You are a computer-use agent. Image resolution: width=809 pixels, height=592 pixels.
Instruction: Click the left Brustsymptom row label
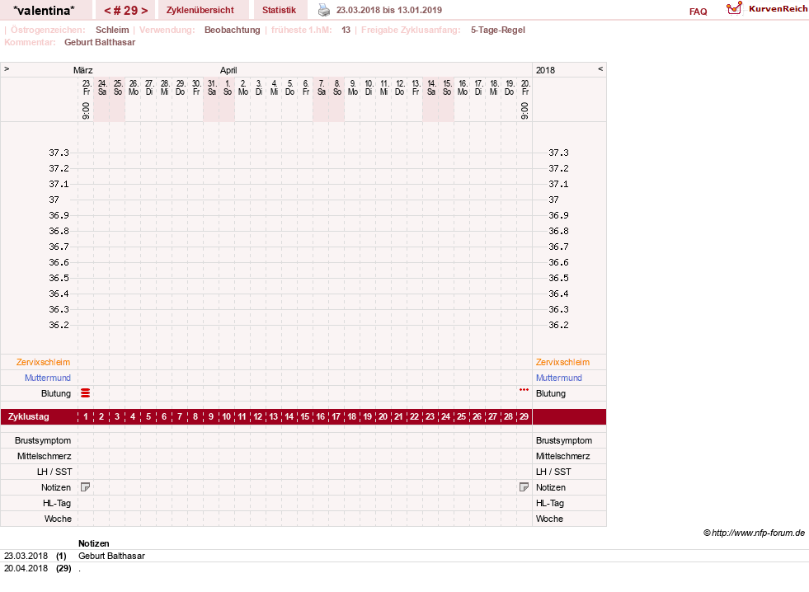pyautogui.click(x=43, y=440)
